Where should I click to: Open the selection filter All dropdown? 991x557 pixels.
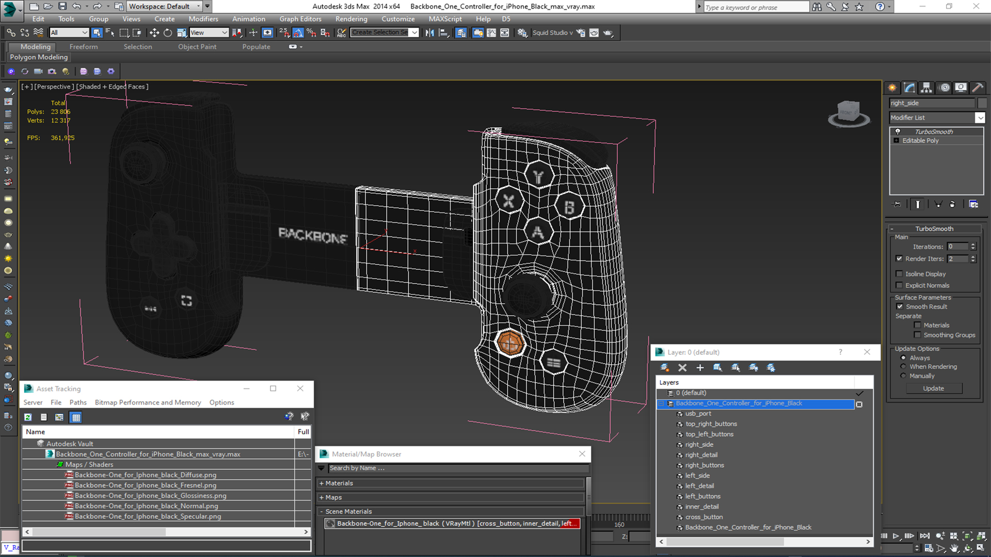pyautogui.click(x=69, y=32)
